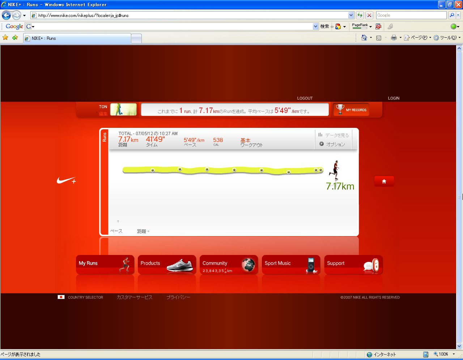Open the Community navigation tile
Viewport: 463px width, 360px height.
pos(229,265)
